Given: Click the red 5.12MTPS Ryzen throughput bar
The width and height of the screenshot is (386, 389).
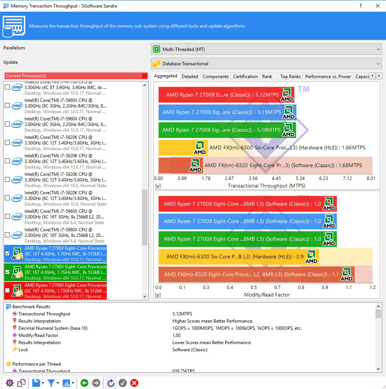Looking at the screenshot, I should pyautogui.click(x=226, y=95).
